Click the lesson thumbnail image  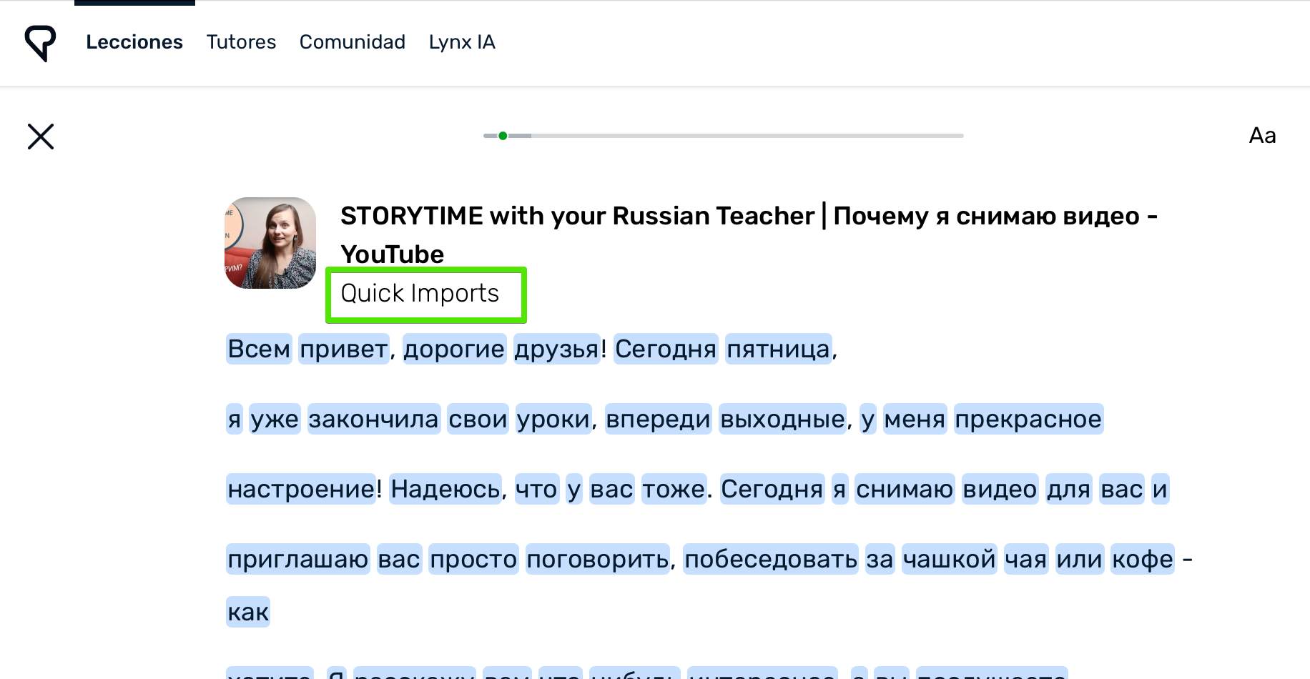(270, 243)
